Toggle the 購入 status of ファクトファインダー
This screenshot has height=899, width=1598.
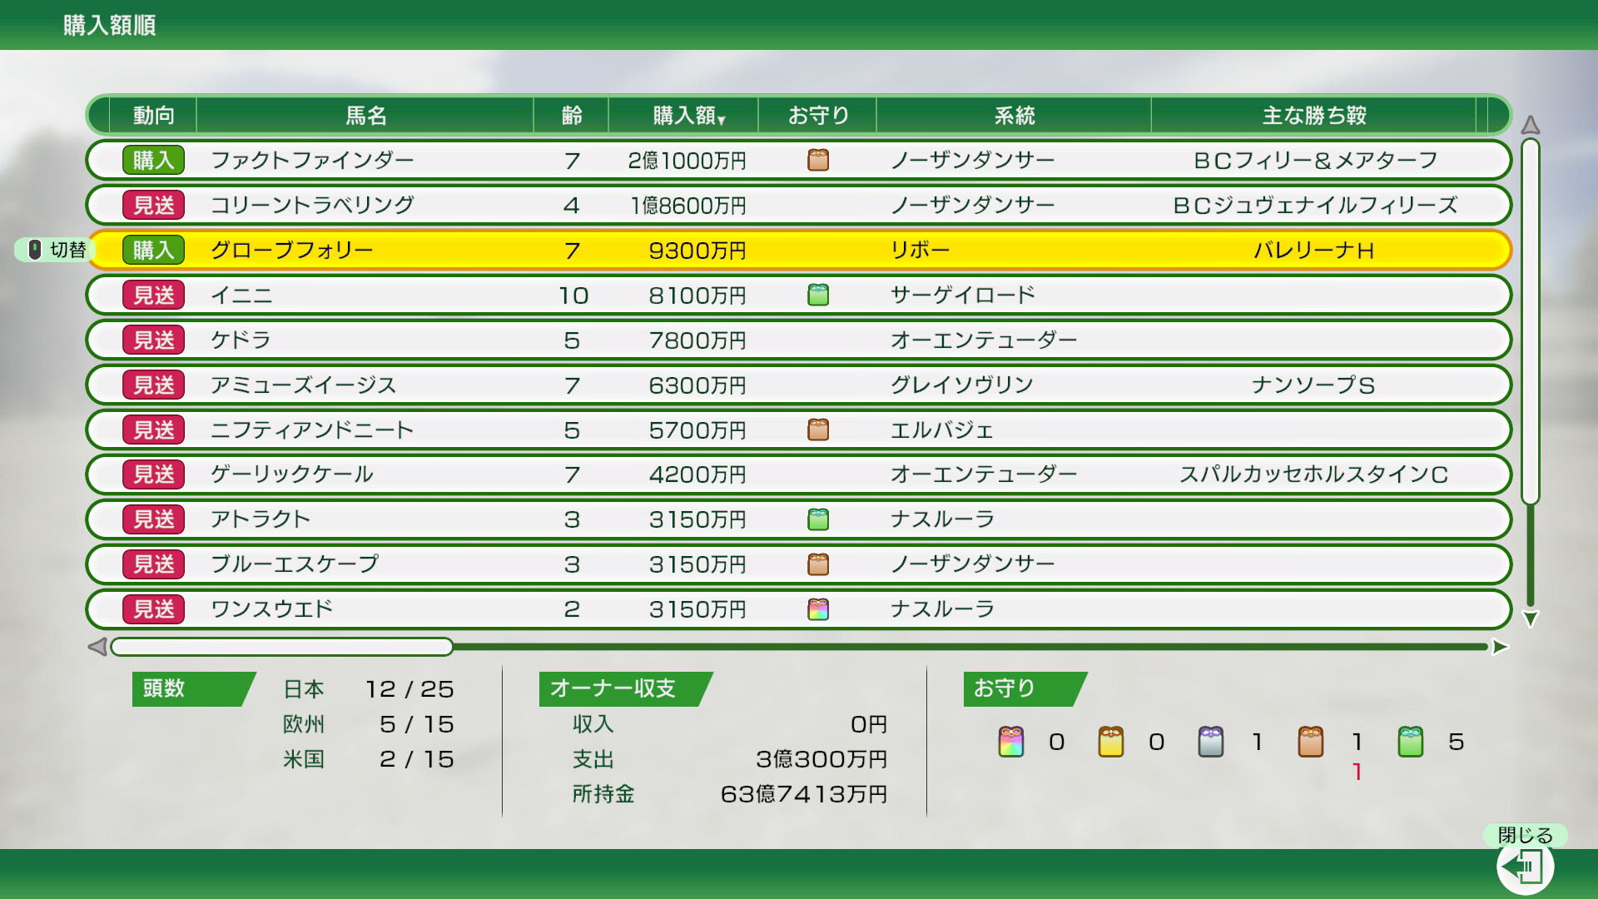click(x=153, y=160)
